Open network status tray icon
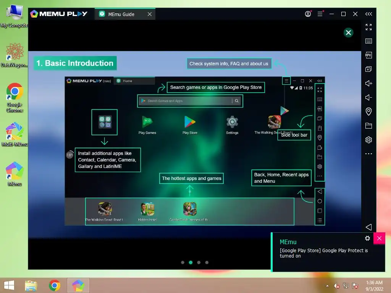The height and width of the screenshot is (293, 391). point(346,286)
